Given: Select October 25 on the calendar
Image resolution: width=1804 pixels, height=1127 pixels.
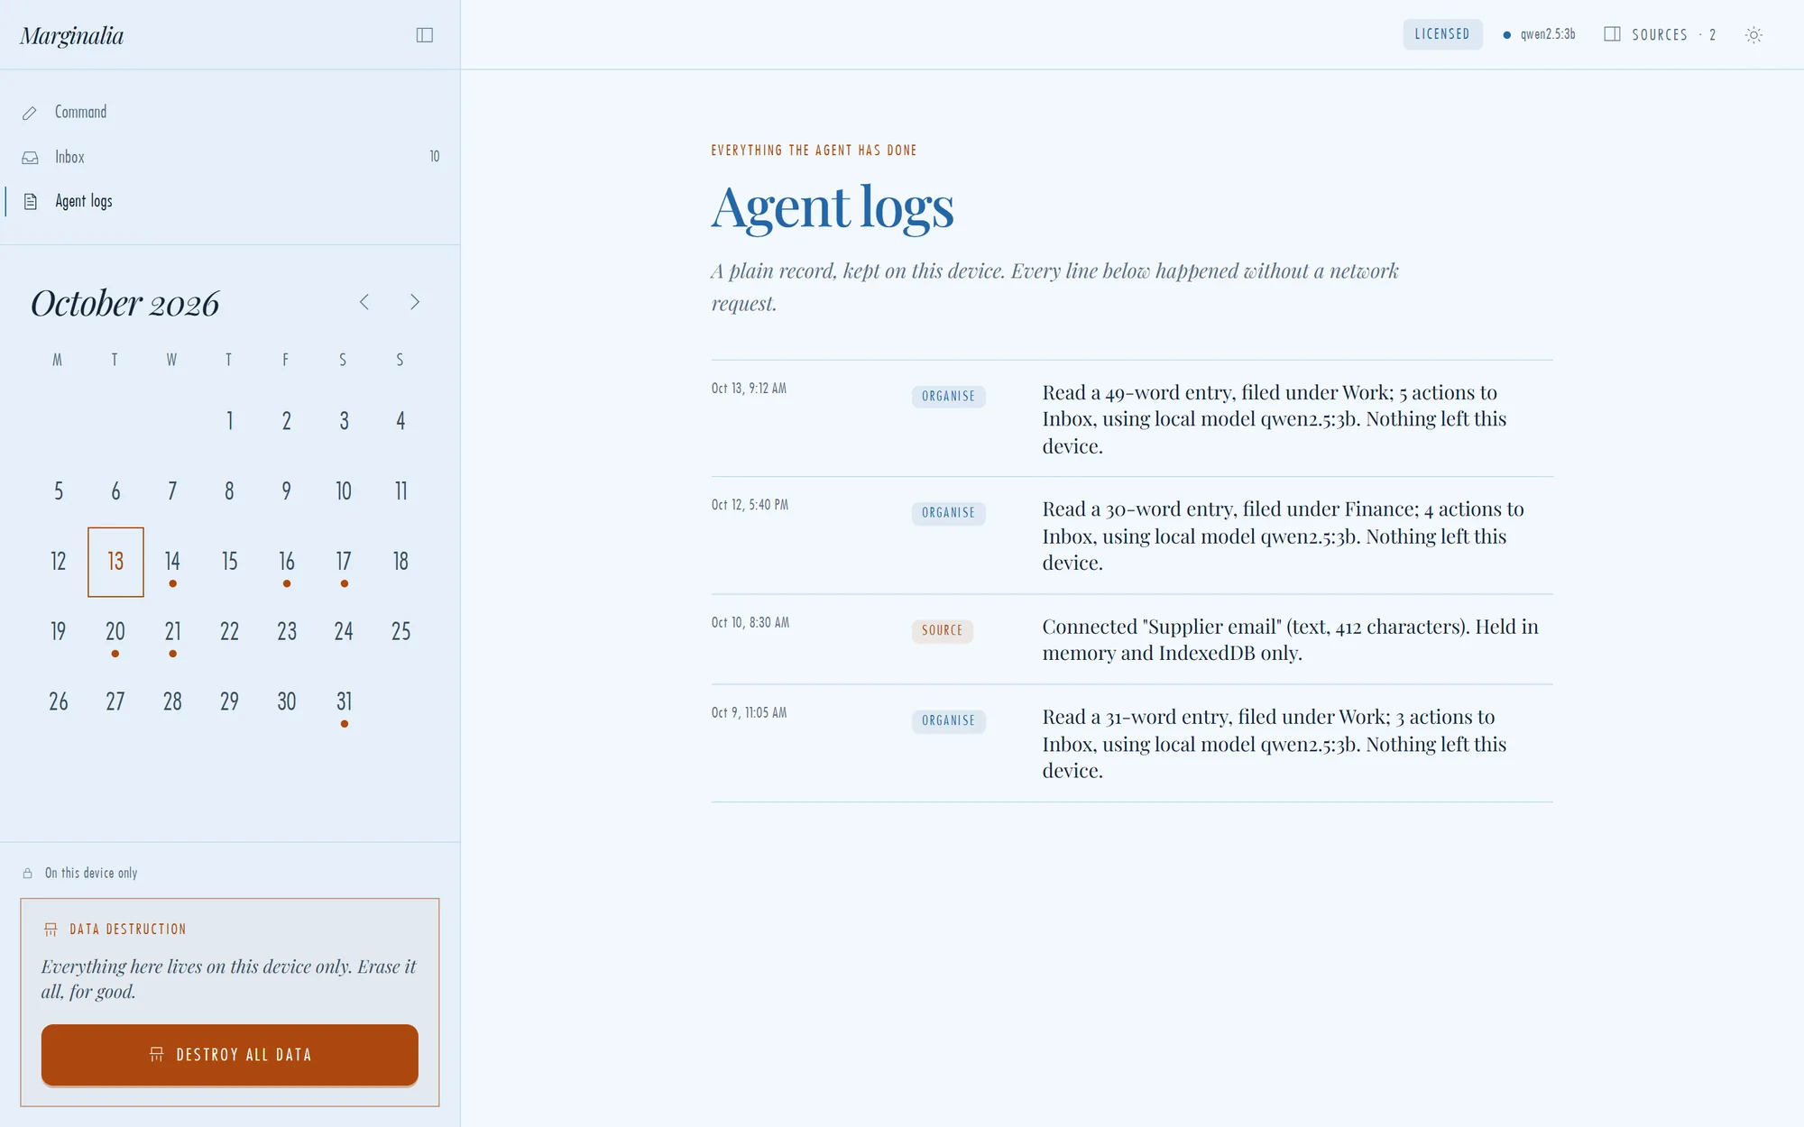Looking at the screenshot, I should click(400, 632).
